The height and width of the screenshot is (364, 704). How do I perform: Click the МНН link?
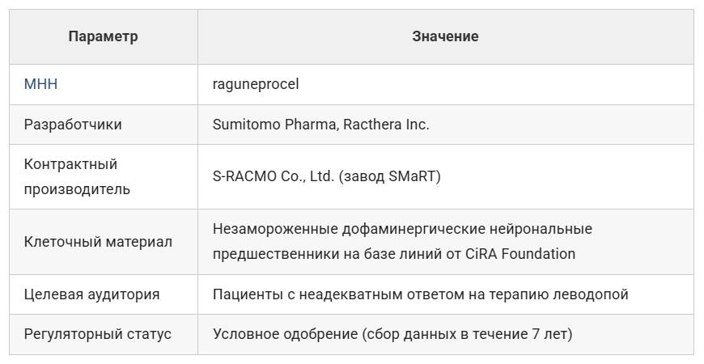point(40,84)
